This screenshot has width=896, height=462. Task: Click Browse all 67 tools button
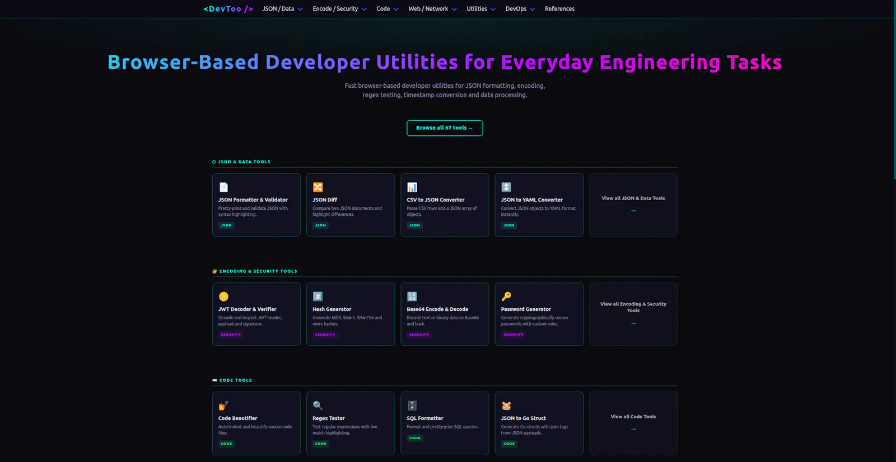pos(445,128)
